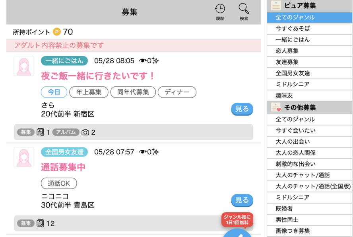Click さら's アルバム gray pill label
This screenshot has height=237, width=353.
click(x=66, y=132)
